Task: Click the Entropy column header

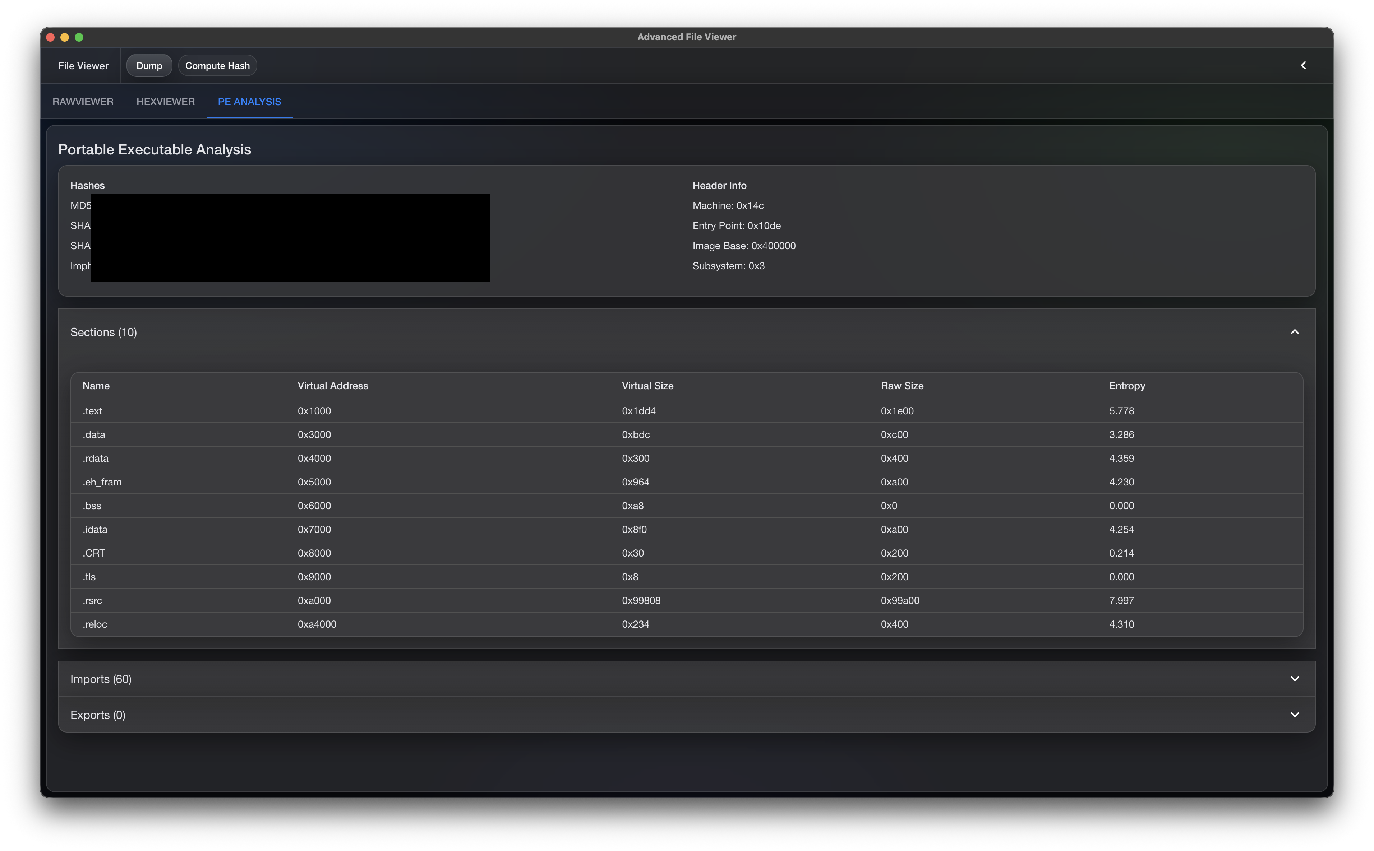Action: coord(1127,386)
